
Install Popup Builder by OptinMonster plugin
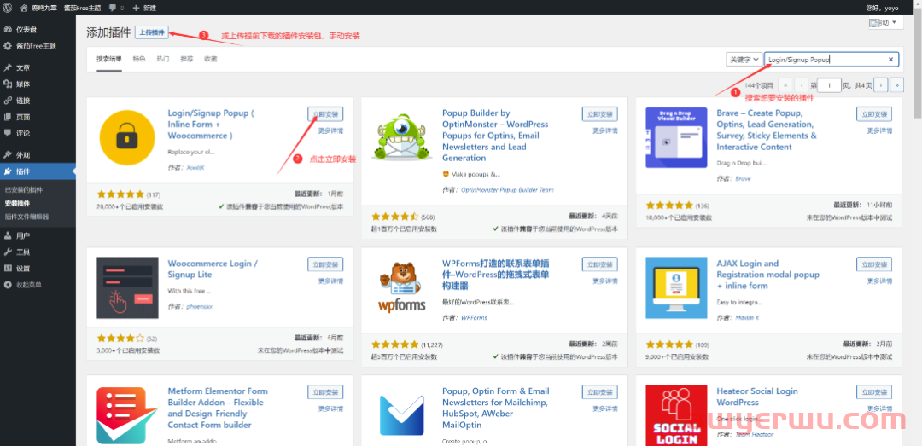[600, 114]
